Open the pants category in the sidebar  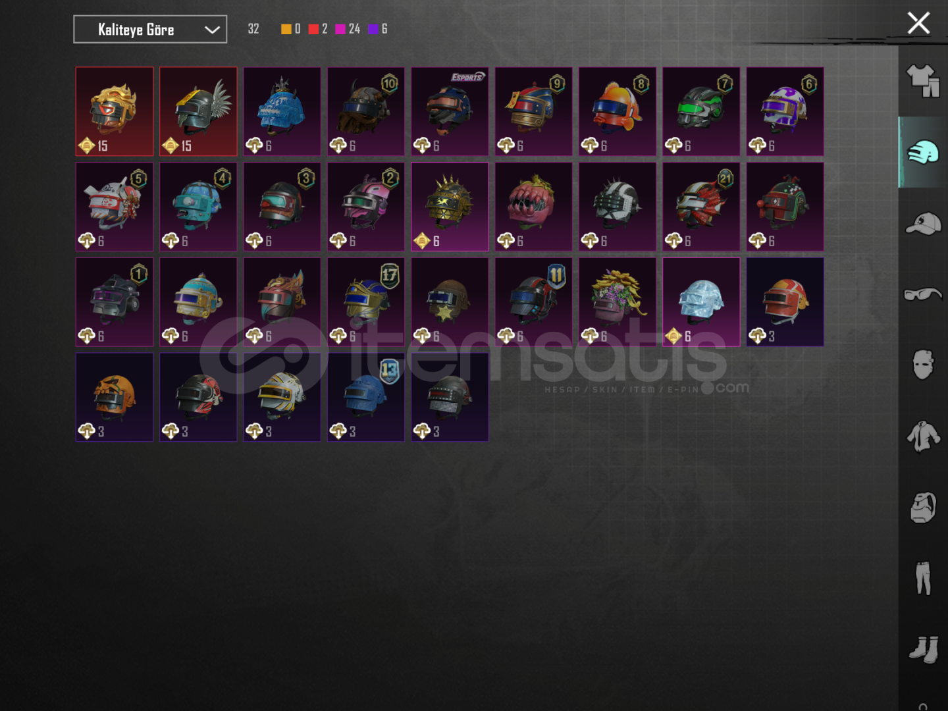(923, 578)
